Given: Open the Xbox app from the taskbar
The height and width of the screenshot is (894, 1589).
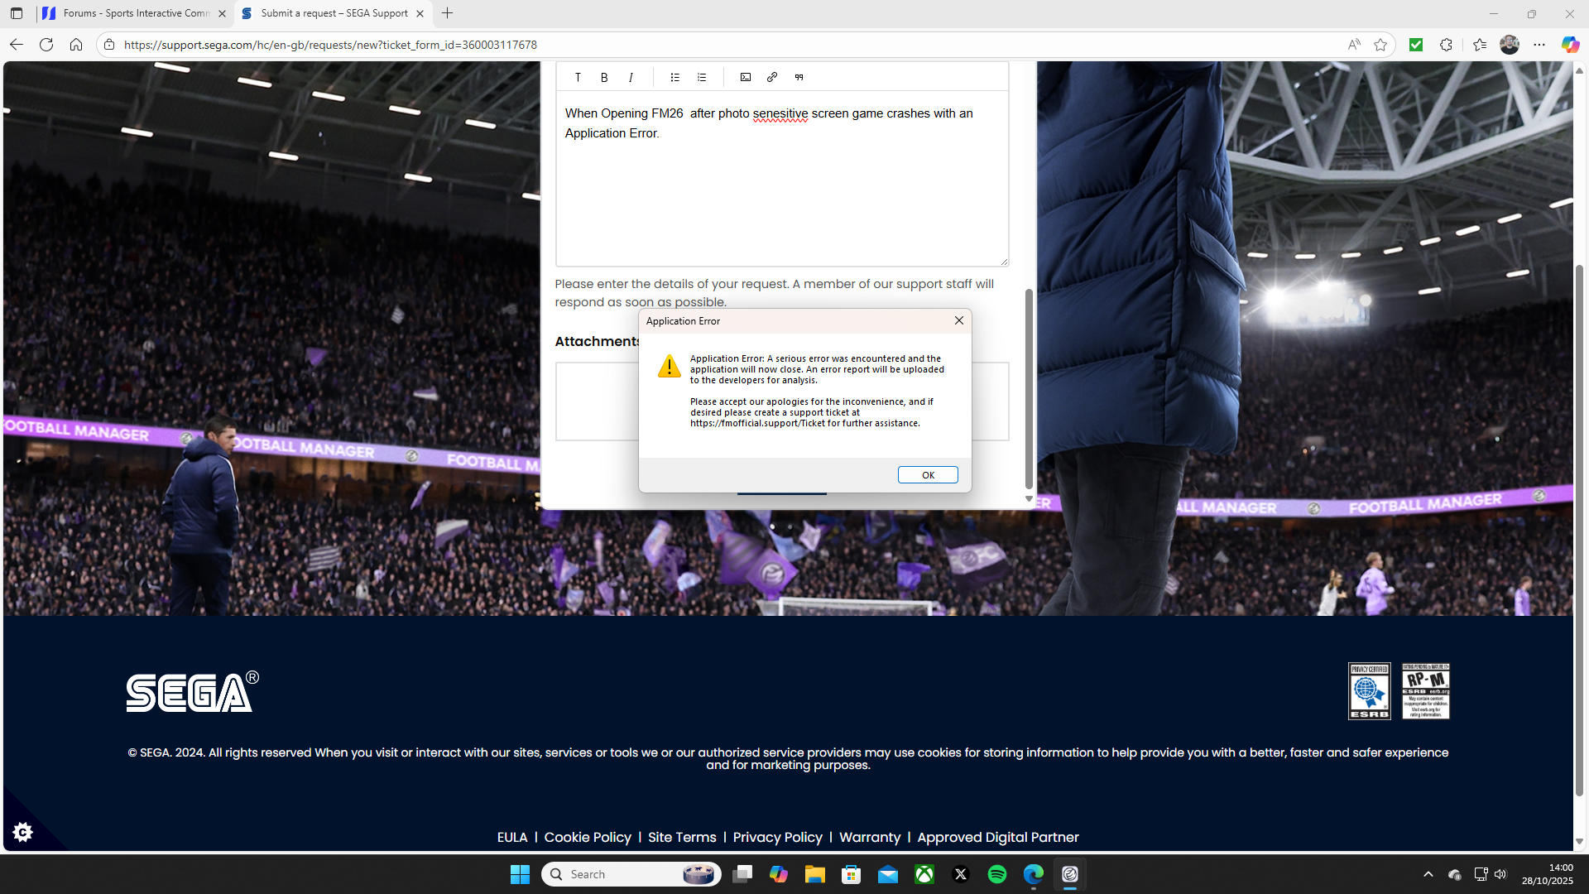Looking at the screenshot, I should point(924,874).
